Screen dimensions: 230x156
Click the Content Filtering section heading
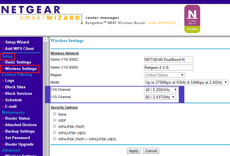click(17, 75)
